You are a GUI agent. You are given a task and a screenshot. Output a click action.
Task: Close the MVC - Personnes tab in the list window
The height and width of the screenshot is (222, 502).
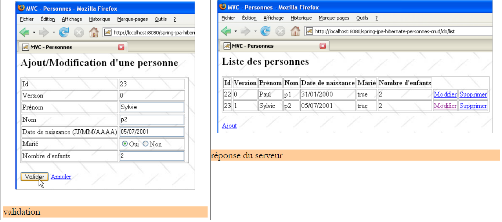pos(323,46)
